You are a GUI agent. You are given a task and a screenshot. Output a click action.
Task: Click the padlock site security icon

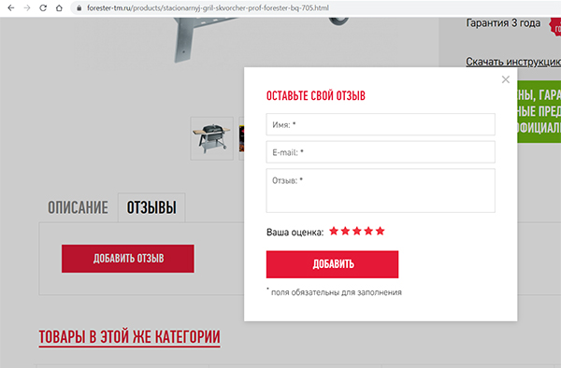coord(79,7)
